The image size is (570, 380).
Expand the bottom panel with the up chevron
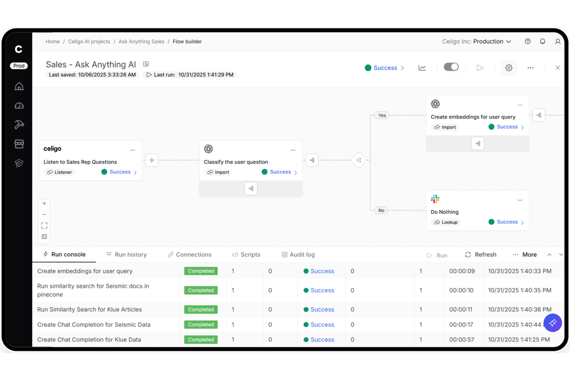(550, 255)
